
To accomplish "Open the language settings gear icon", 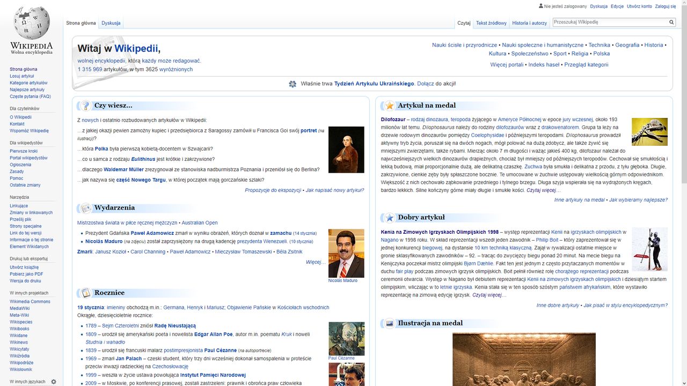I will pos(54,382).
